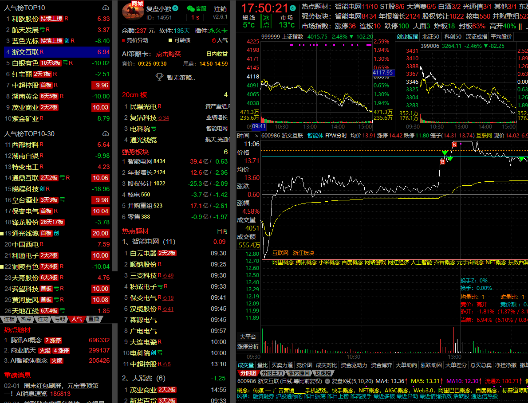The image size is (528, 403).
Task: Expand the dropdown arrow before 复盘K线
Action: (x=328, y=381)
